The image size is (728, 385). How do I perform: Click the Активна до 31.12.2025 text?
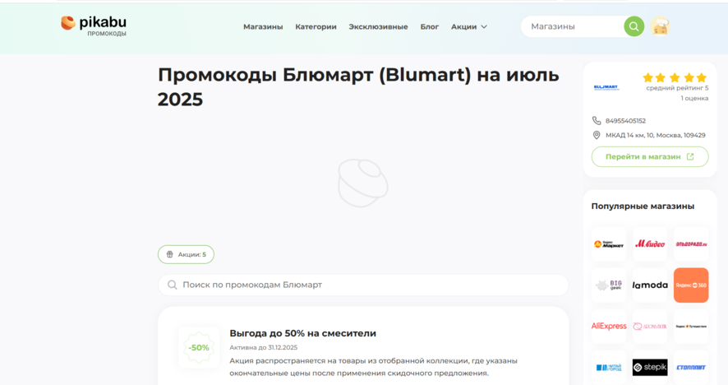point(263,347)
